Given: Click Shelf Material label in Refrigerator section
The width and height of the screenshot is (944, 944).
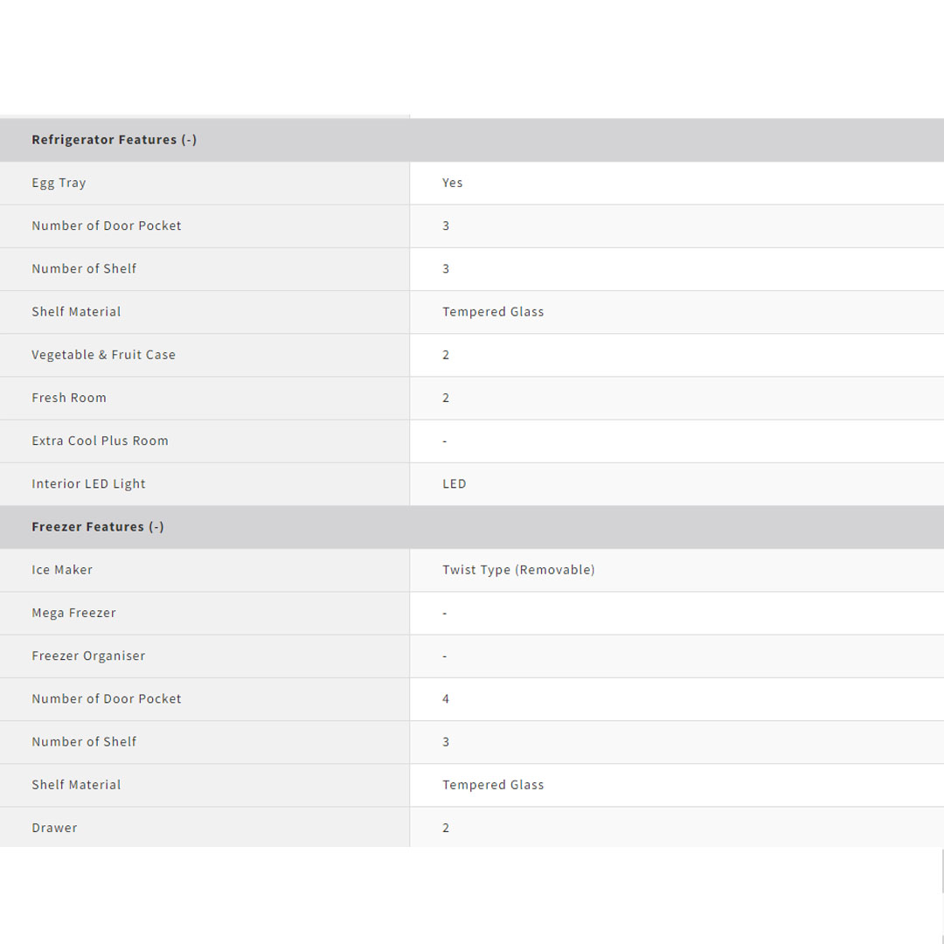Looking at the screenshot, I should pyautogui.click(x=76, y=312).
